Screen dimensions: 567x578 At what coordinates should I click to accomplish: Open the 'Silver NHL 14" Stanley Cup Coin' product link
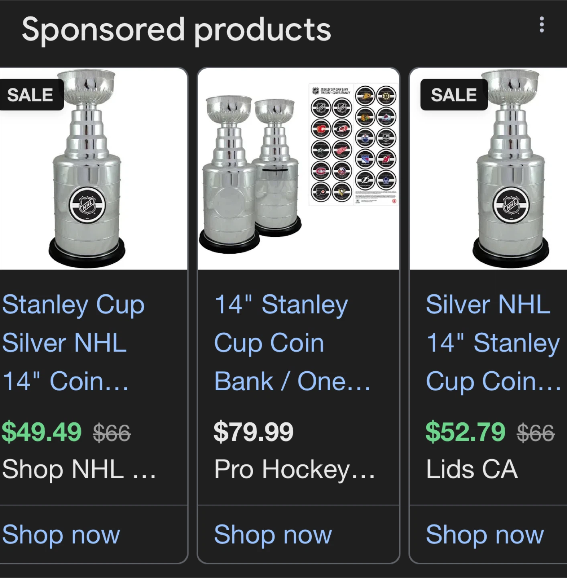click(x=492, y=343)
